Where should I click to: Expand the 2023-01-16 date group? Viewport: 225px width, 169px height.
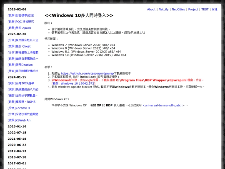(17, 126)
